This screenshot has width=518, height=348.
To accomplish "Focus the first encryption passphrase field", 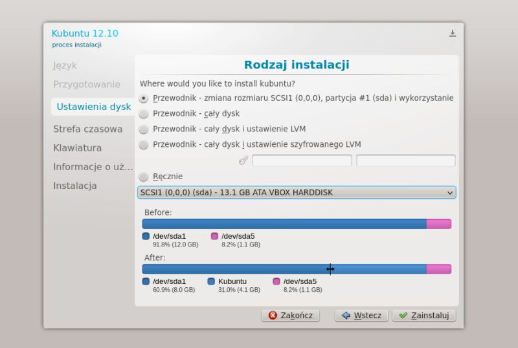I will [x=302, y=160].
